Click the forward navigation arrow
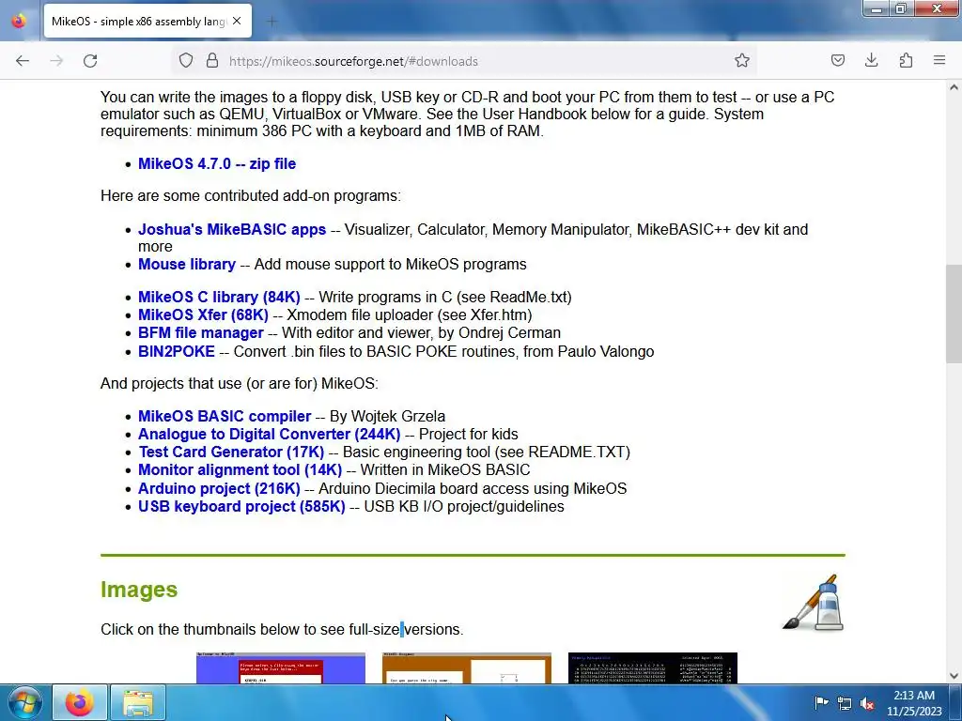 (x=56, y=61)
